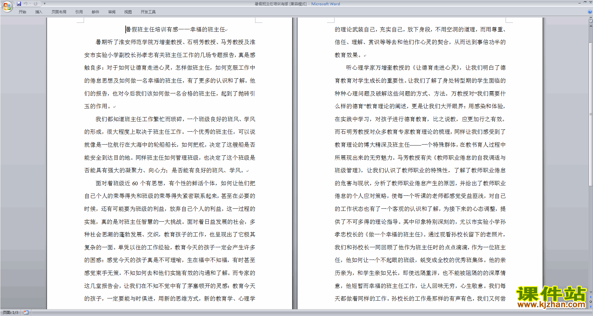593x316 pixels.
Task: Switch to the 页面布局 tab
Action: (59, 12)
